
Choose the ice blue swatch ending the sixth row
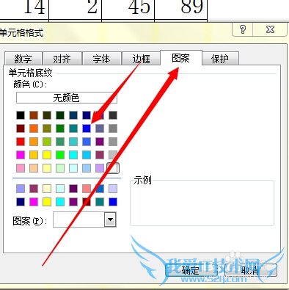pyautogui.click(x=113, y=189)
